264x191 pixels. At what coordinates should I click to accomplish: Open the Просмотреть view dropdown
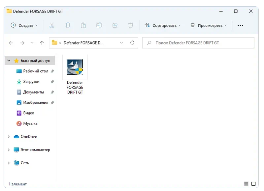(209, 26)
